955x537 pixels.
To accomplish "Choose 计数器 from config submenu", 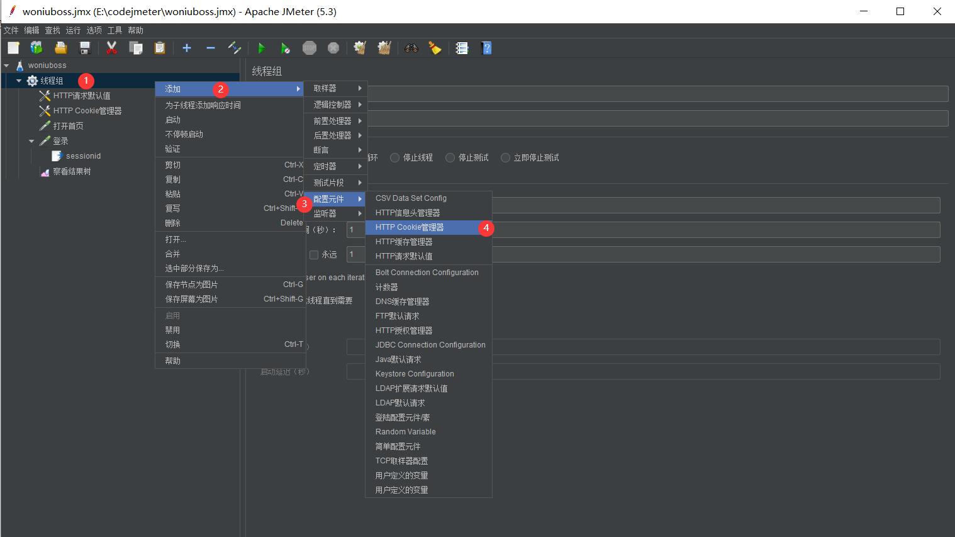I will [428, 287].
